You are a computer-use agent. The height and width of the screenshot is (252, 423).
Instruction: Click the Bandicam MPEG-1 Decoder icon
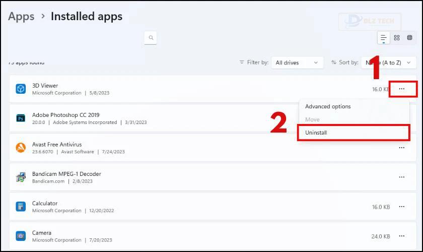(21, 177)
